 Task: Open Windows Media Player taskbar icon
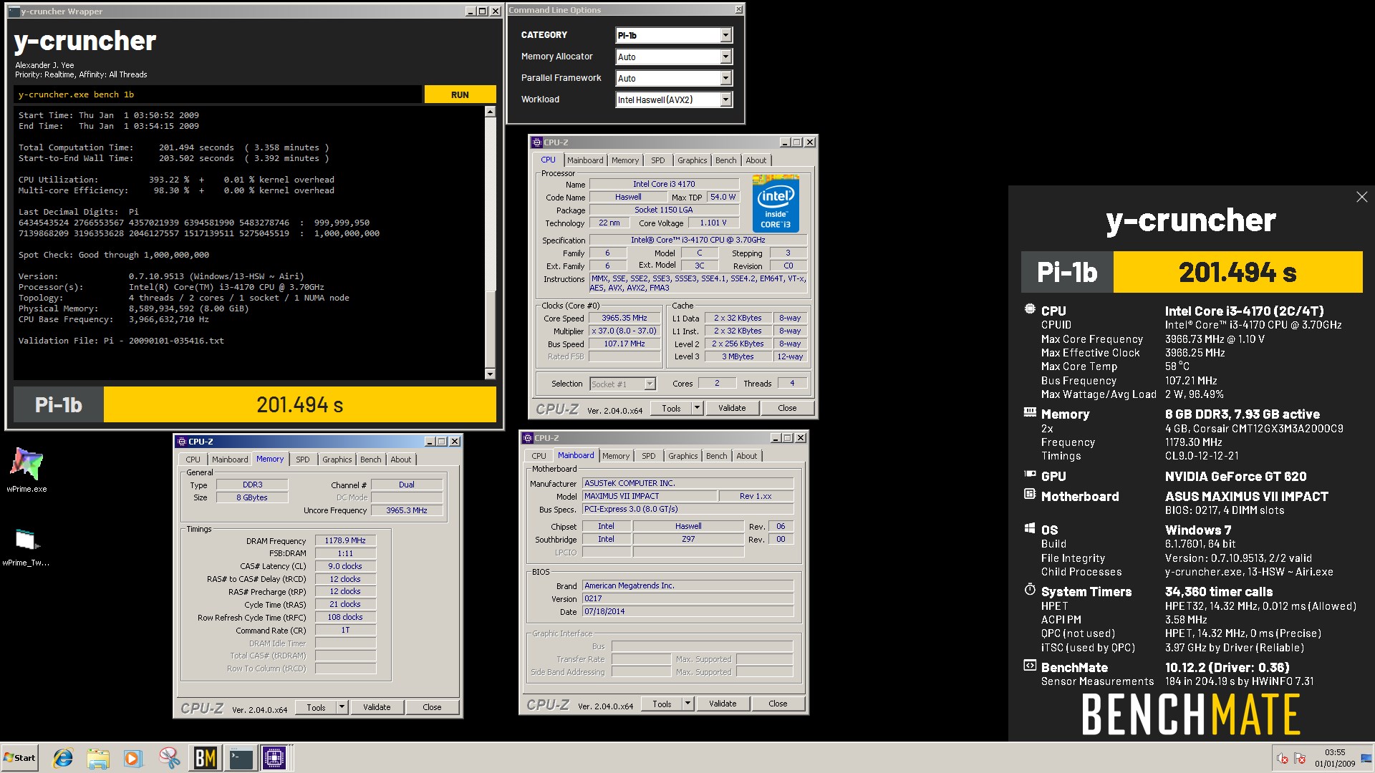pos(132,758)
